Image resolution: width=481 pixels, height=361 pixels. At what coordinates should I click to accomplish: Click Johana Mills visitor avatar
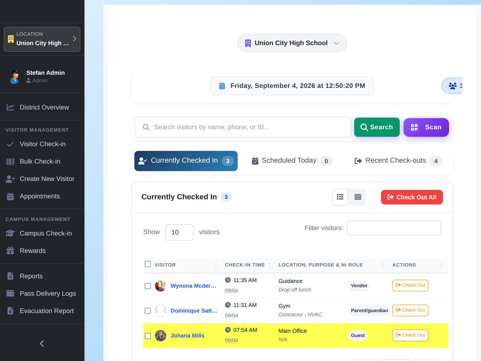(x=160, y=336)
